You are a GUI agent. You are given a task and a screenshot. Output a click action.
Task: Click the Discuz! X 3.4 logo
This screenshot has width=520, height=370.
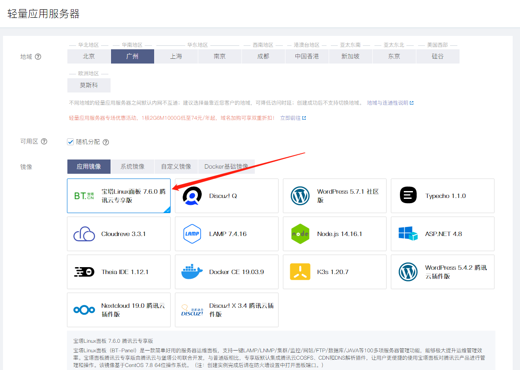192,310
